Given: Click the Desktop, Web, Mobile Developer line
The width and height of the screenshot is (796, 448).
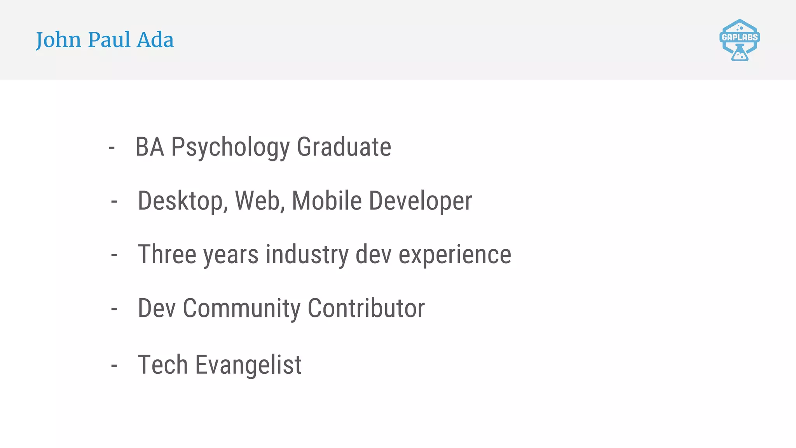Looking at the screenshot, I should point(305,201).
